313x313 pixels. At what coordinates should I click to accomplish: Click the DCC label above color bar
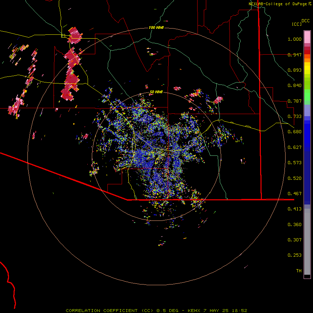pos(305,21)
